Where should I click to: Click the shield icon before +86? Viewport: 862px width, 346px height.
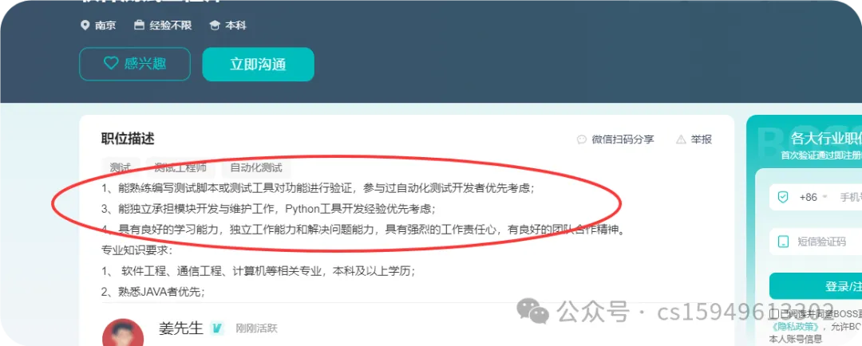pos(783,197)
